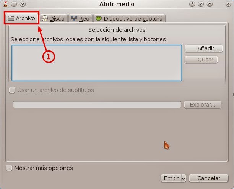Switch to the Disco tab

click(x=53, y=18)
